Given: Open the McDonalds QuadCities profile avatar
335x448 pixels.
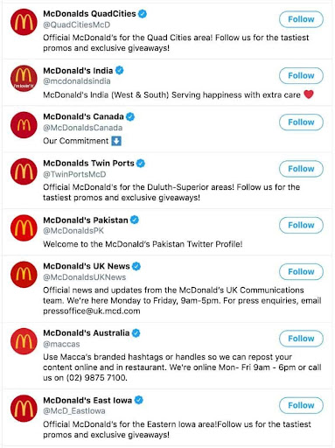Looking at the screenshot, I should tap(24, 22).
